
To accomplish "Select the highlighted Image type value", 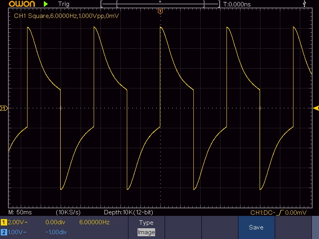I will [146, 232].
